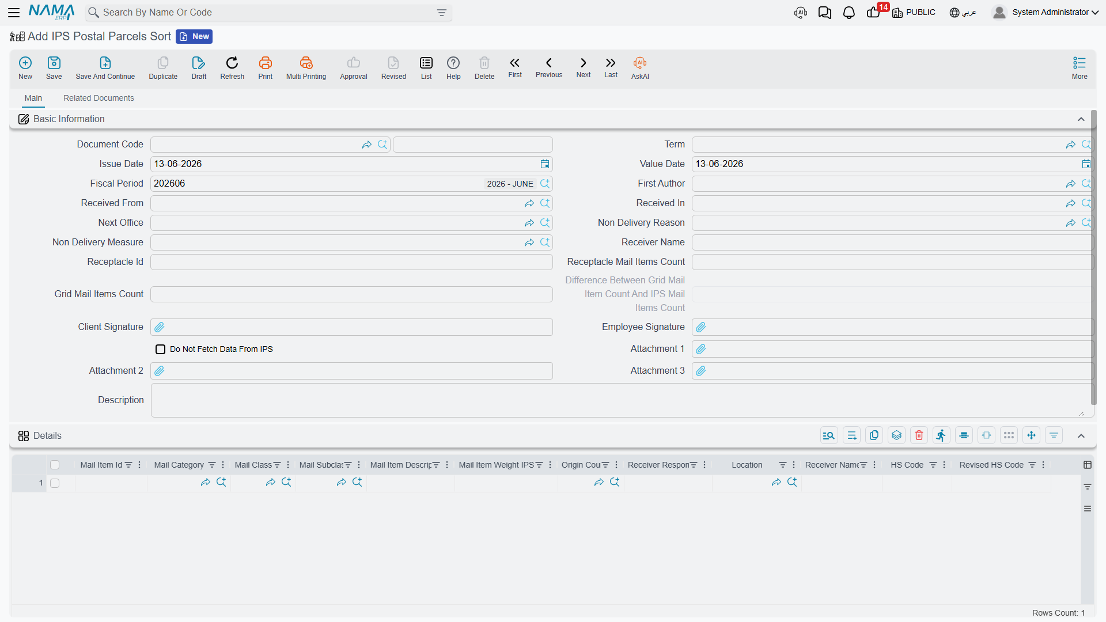Click Fiscal Period lookup search icon
Image resolution: width=1106 pixels, height=622 pixels.
coord(545,184)
